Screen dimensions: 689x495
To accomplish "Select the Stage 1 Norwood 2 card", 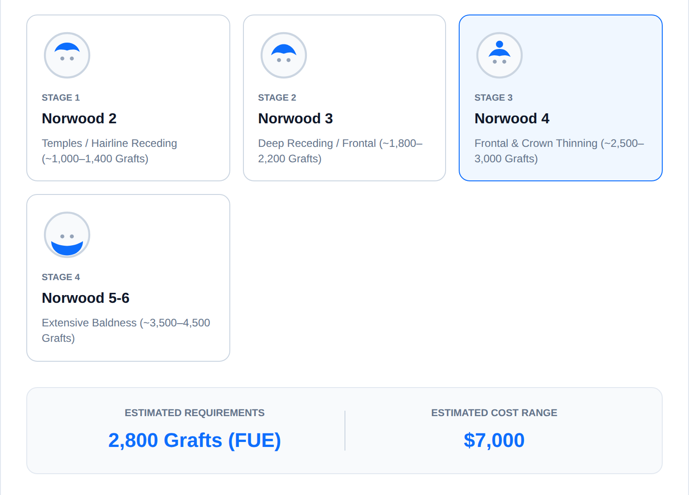I will pyautogui.click(x=128, y=98).
